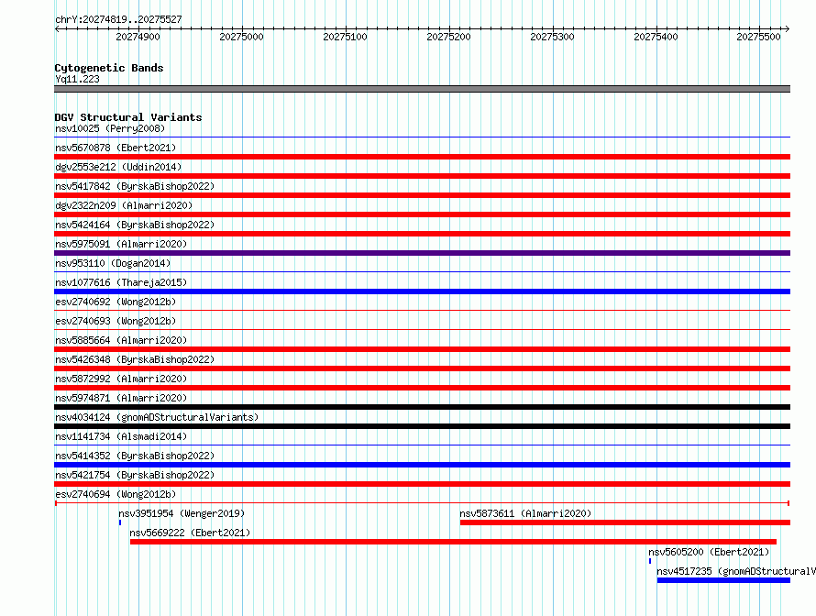The height and width of the screenshot is (616, 816).
Task: Open nsv953110 (Dogan2014) variant
Action: (113, 263)
